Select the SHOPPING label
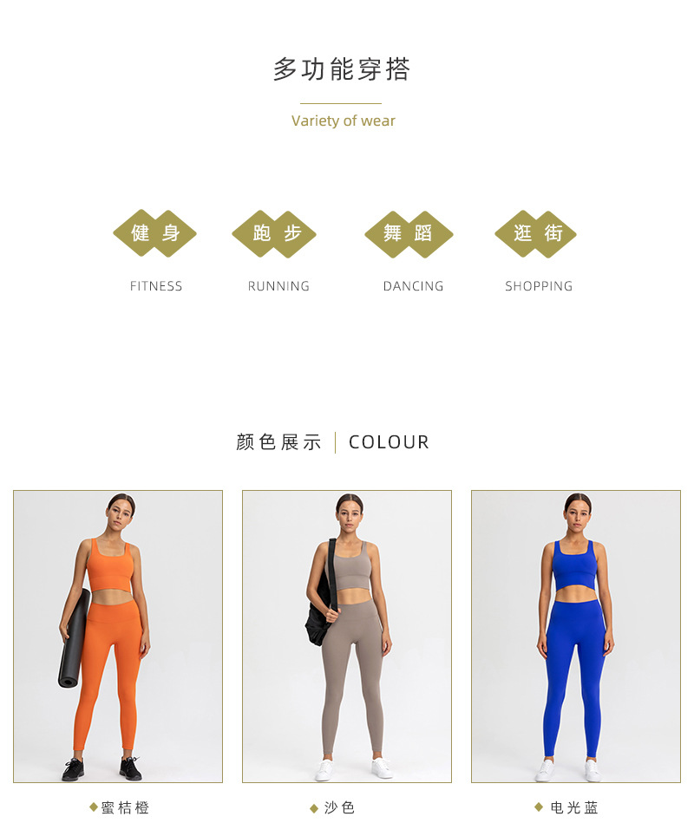Viewport: 694px width, 836px height. 539,286
